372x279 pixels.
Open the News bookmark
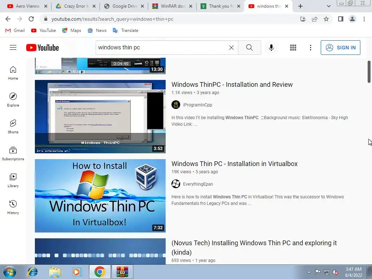tap(97, 31)
